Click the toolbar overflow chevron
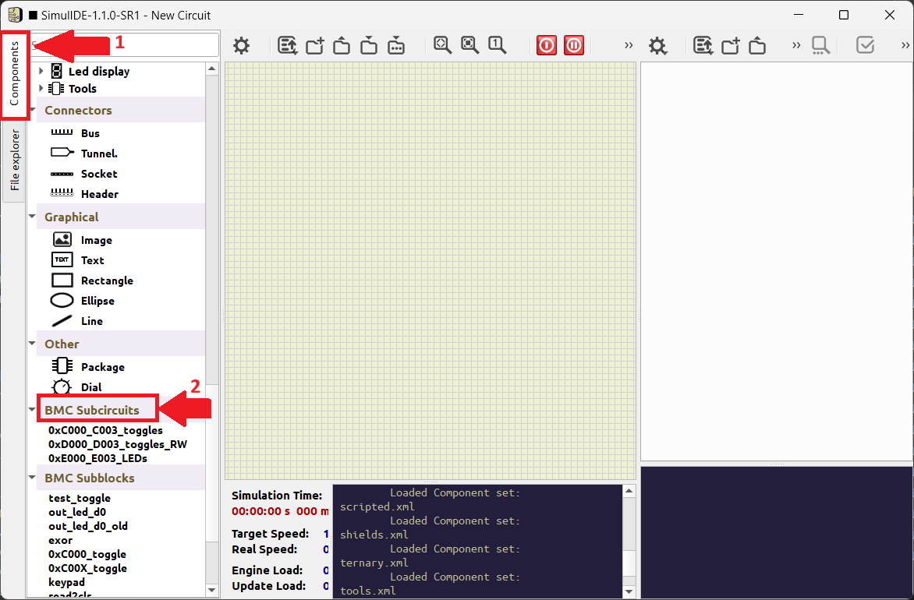 coord(629,45)
